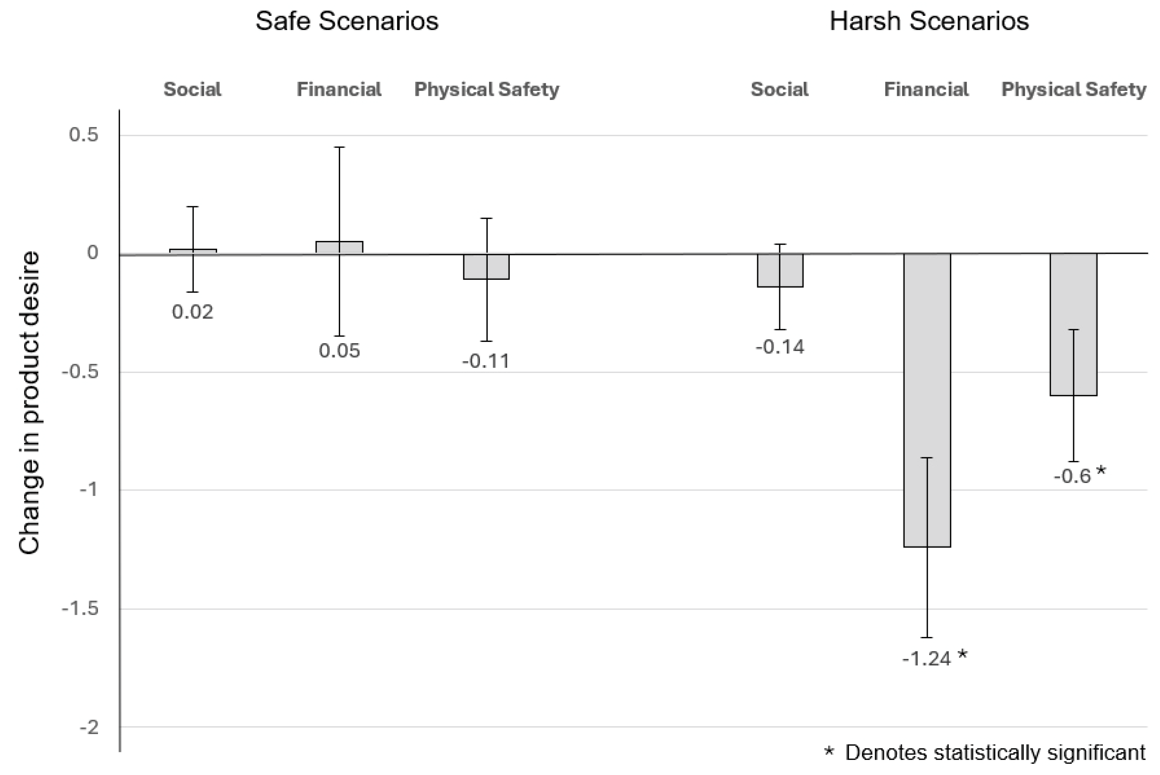Select the Financial label under Harsh Scenarios
The image size is (1160, 775).
[x=926, y=90]
